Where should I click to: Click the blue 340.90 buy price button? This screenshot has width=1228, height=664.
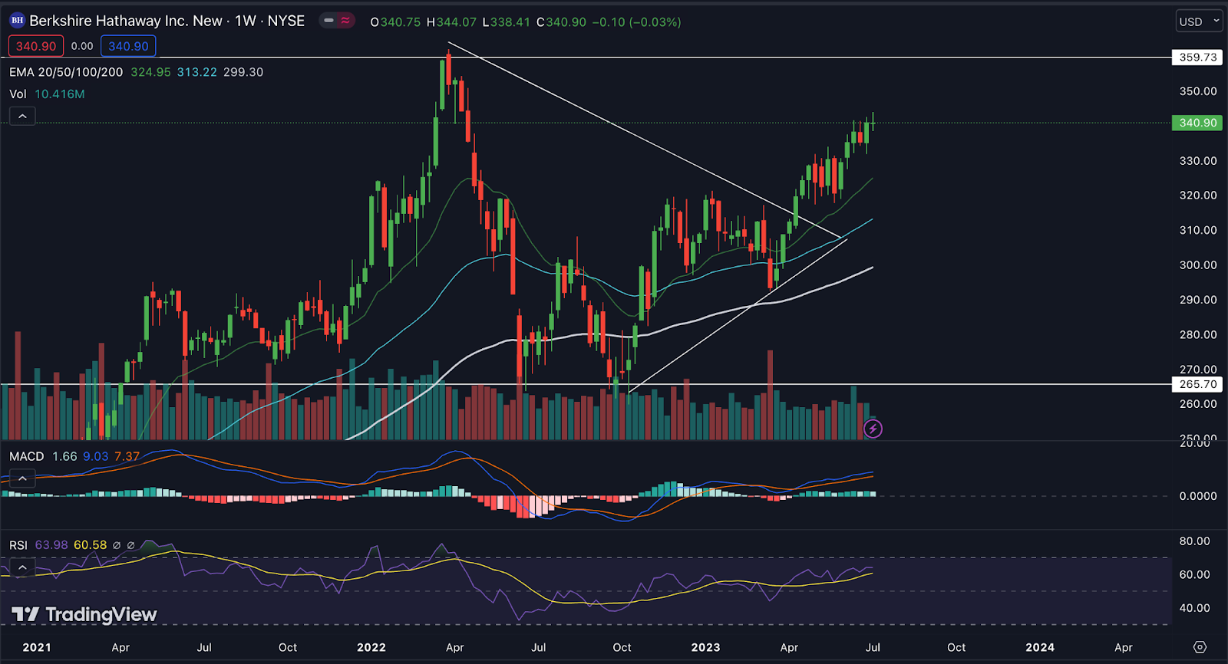pos(128,46)
